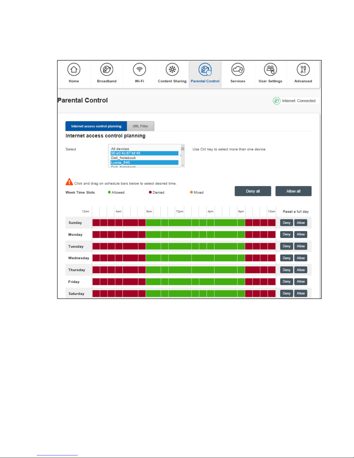Select the Internet access control planning tab
The width and height of the screenshot is (354, 458).
96,126
